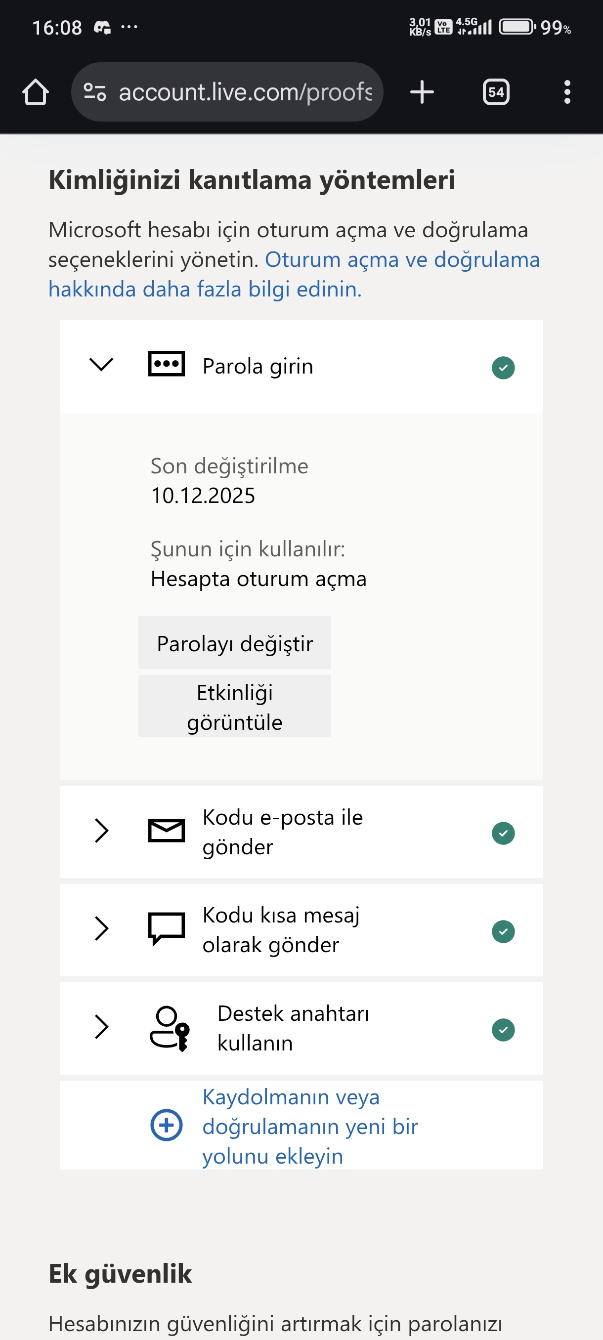
Task: Click the Parolayı değiştir button
Action: point(235,642)
